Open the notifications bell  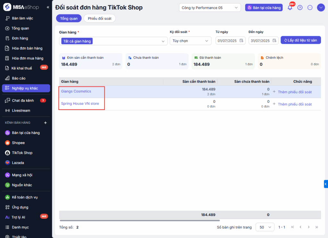290,8
